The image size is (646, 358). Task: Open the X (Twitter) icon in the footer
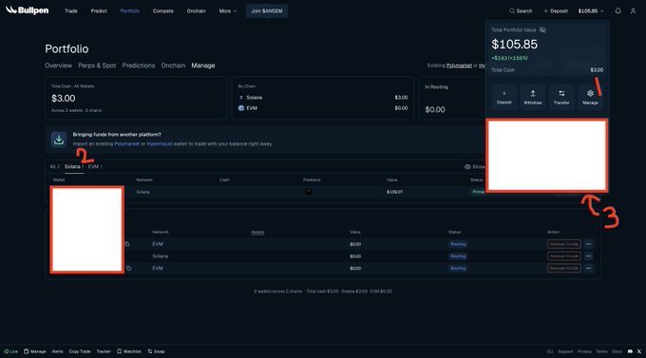point(639,351)
